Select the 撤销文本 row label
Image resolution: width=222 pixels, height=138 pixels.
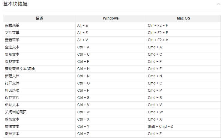click(x=12, y=134)
